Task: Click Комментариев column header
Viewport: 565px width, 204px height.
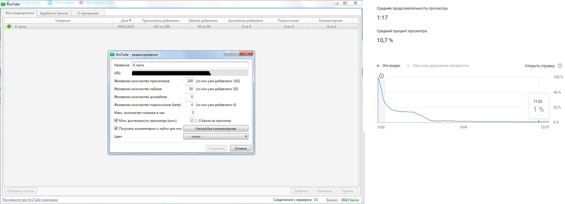Action: pyautogui.click(x=331, y=20)
